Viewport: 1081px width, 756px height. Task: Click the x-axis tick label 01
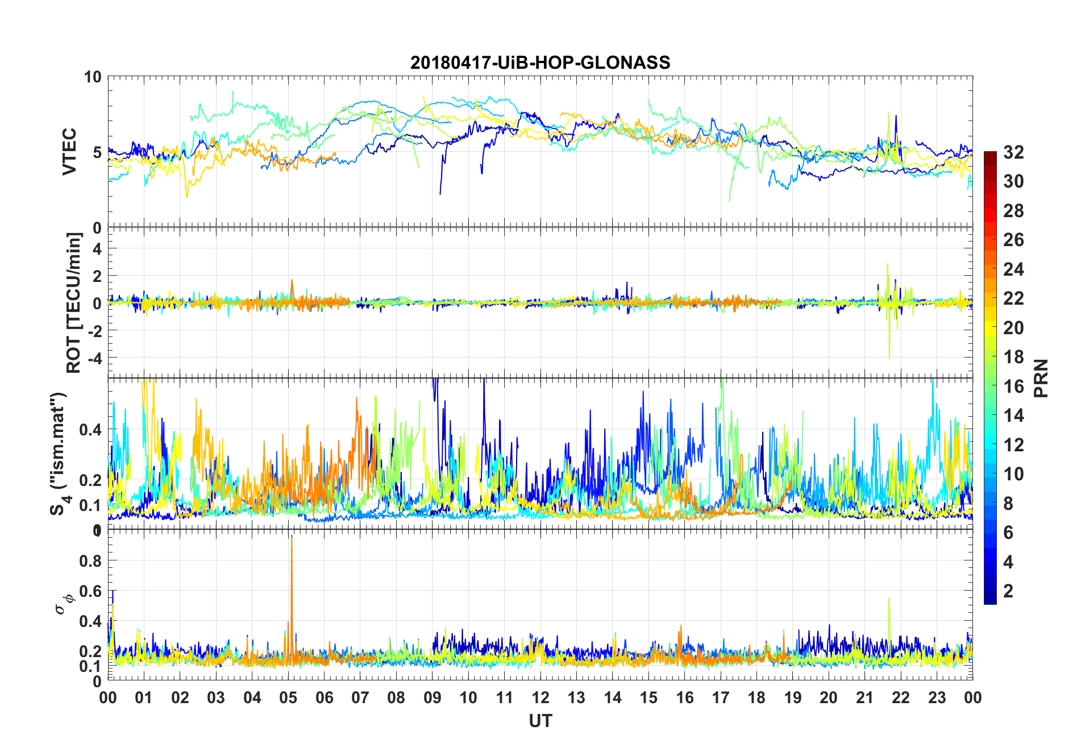(144, 697)
